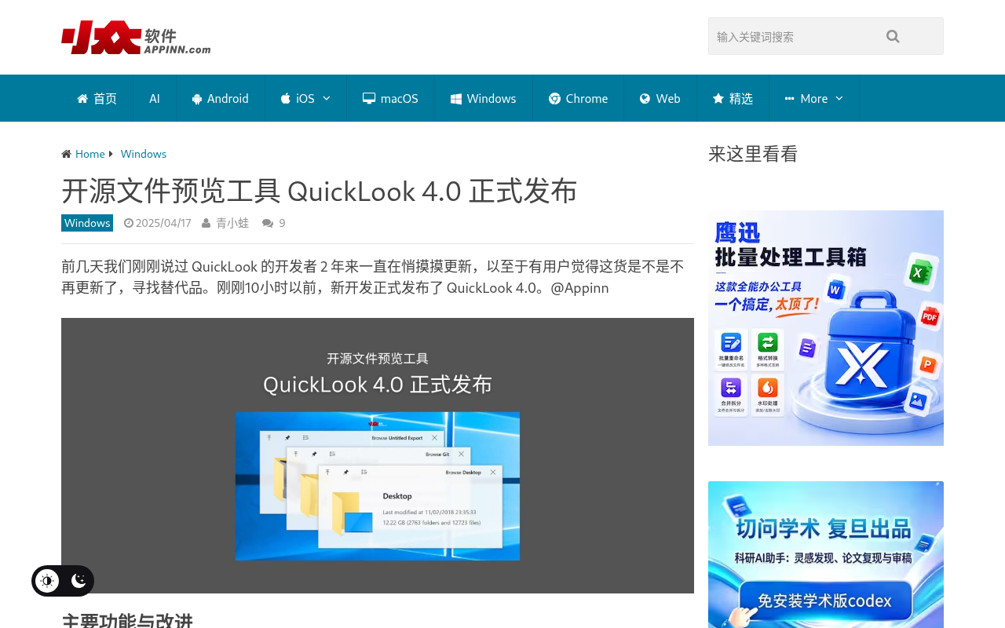This screenshot has height=628, width=1005.
Task: Open the 切问学术 复旦出品 ad banner
Action: 826,554
